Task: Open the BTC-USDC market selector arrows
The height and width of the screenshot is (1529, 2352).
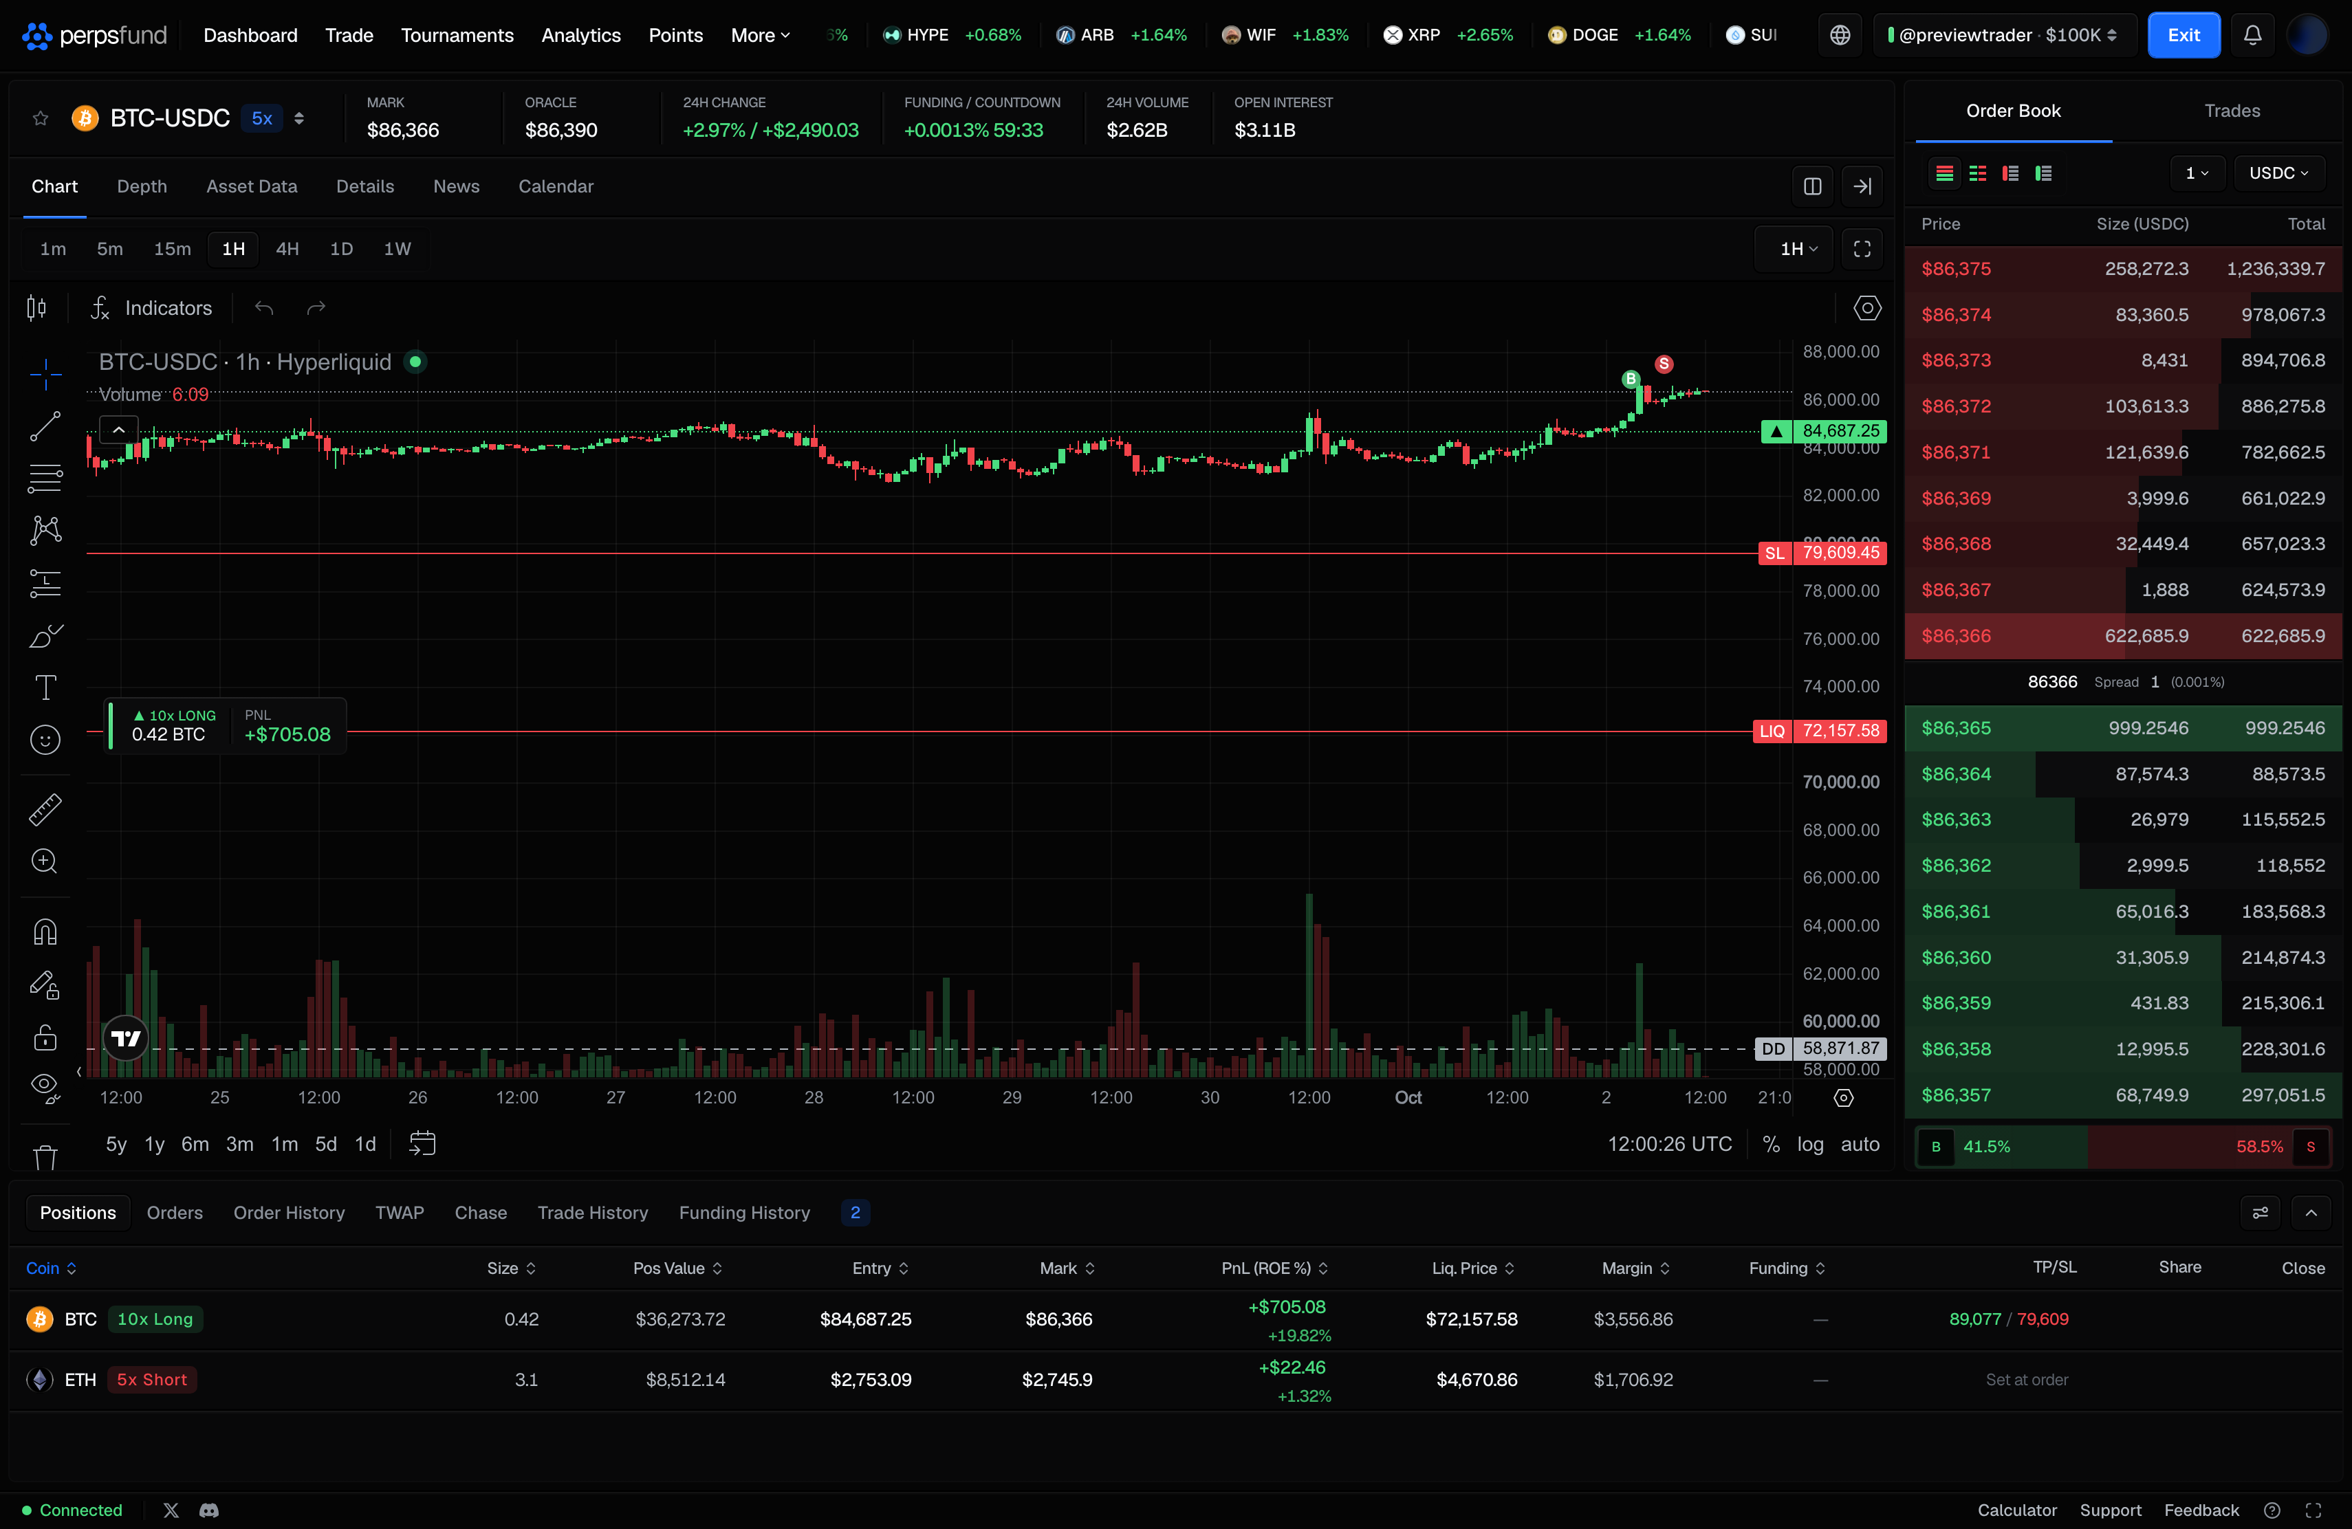Action: point(298,118)
